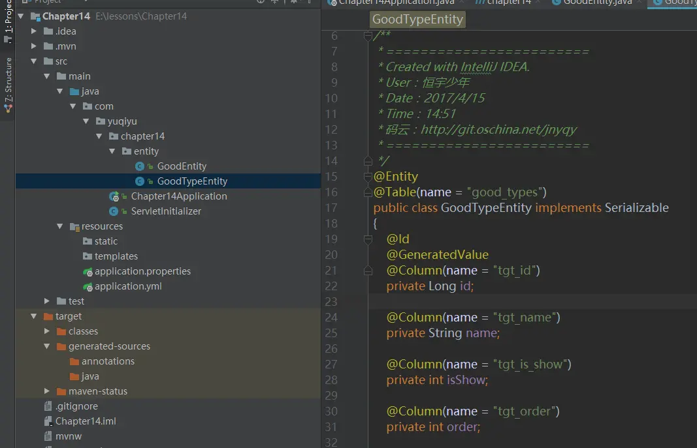The width and height of the screenshot is (697, 448).
Task: Click the "tgt_is_show" column string
Action: (x=529, y=364)
